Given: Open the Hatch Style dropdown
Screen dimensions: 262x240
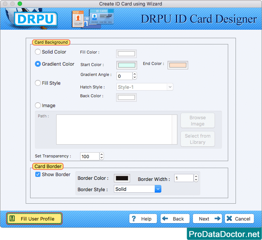Looking at the screenshot, I should [145, 87].
